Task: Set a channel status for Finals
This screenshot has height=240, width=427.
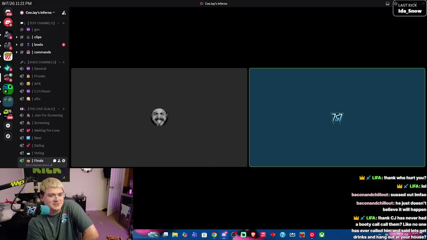Action: pos(39,165)
